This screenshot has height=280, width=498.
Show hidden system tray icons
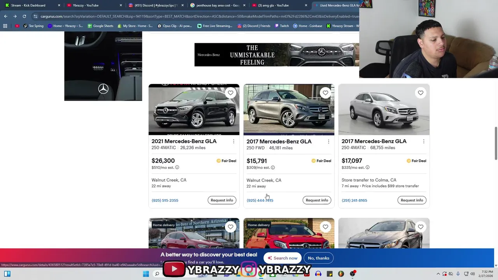(438, 274)
